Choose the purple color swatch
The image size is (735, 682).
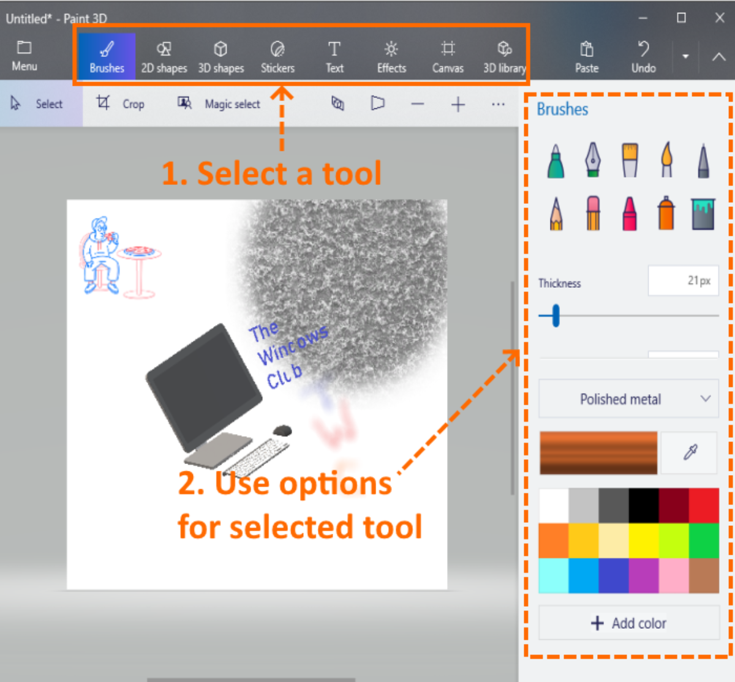pos(644,575)
